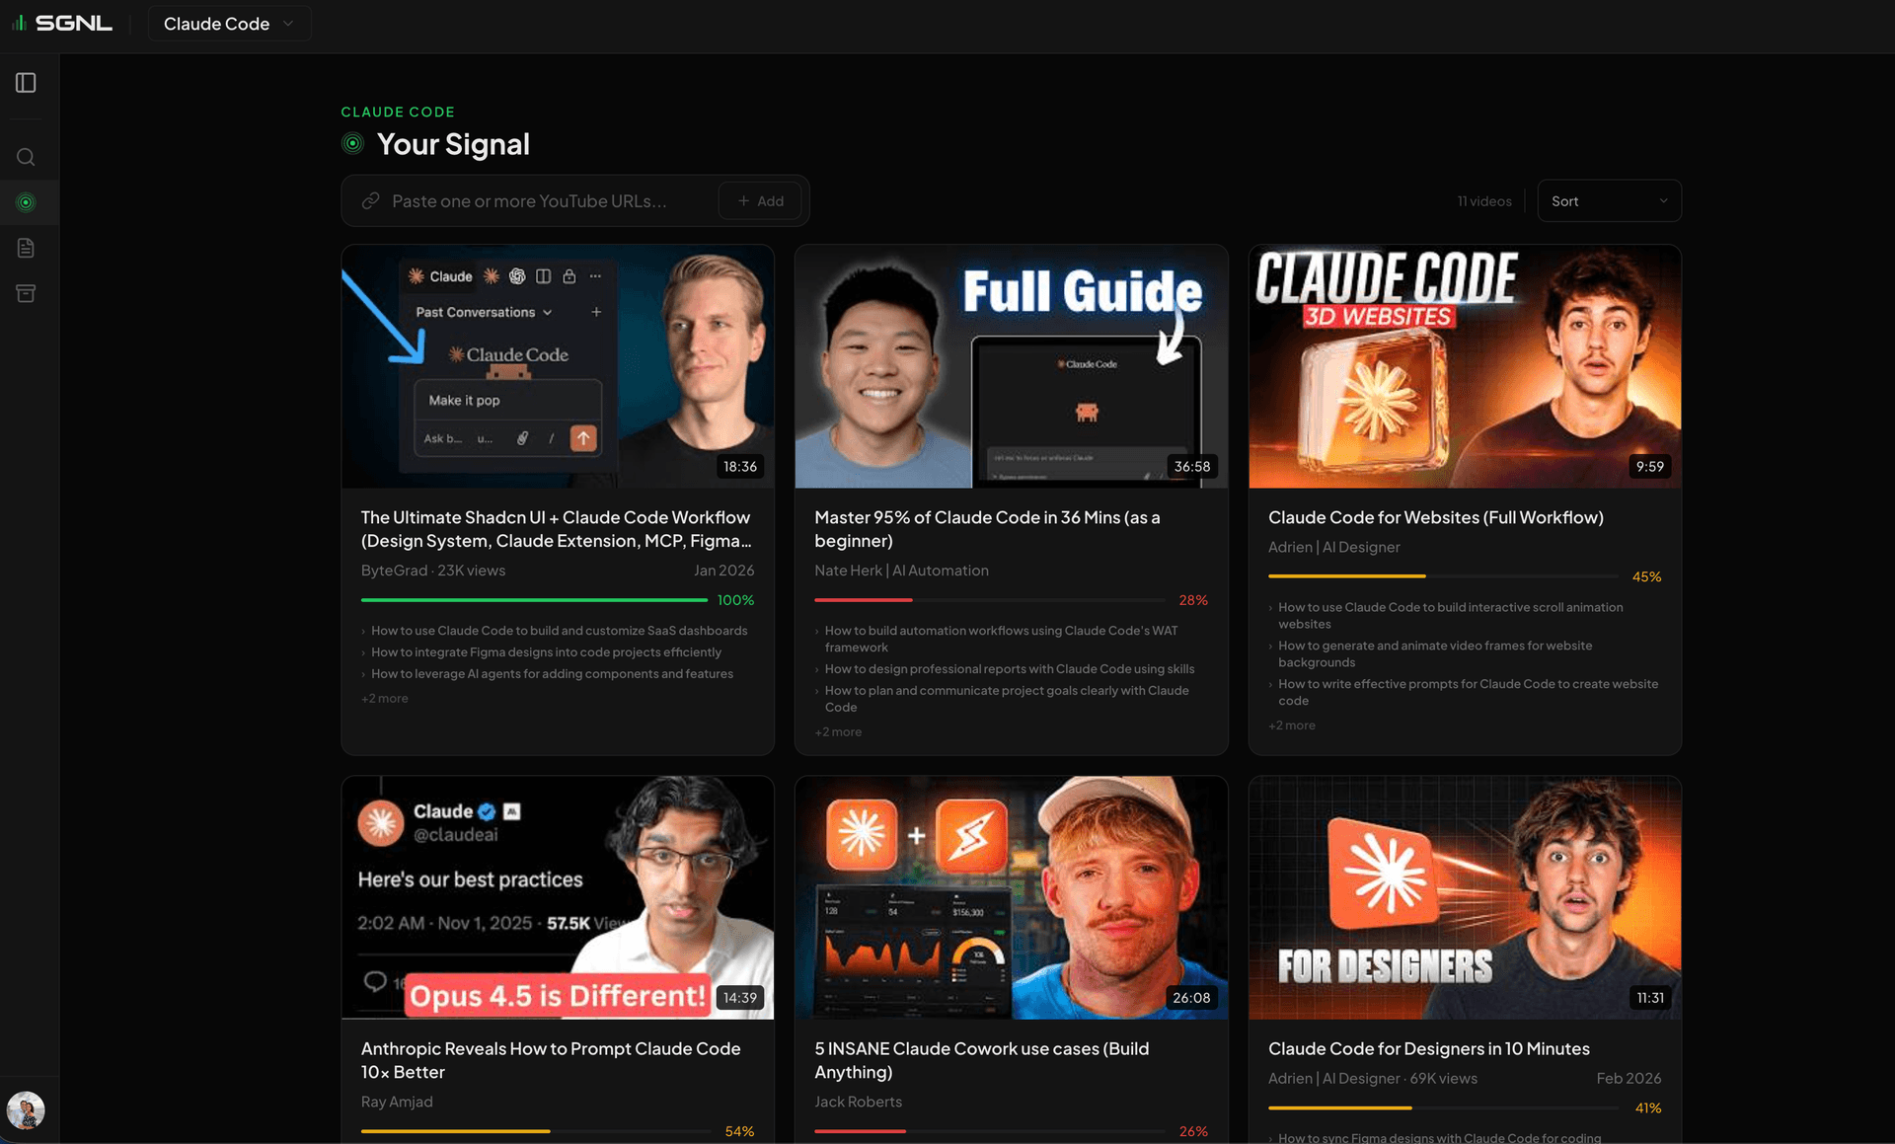This screenshot has width=1895, height=1144.
Task: Click the target icon beside Your Signal heading
Action: 352,143
